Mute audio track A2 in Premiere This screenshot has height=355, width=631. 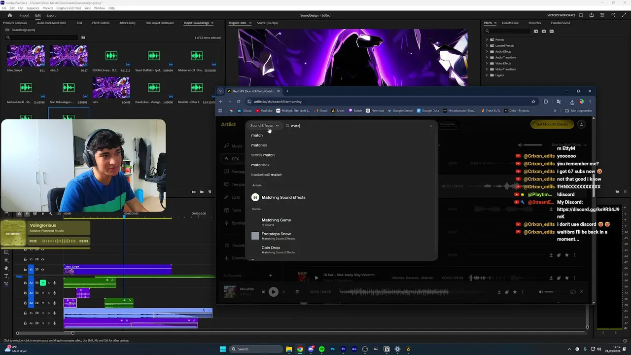pyautogui.click(x=43, y=283)
